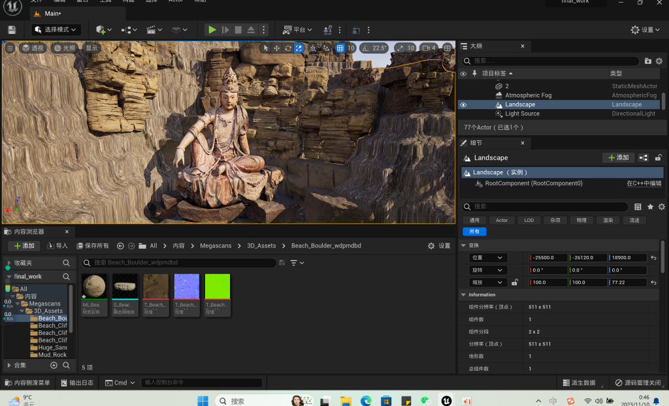Toggle visibility of the Landscape actor
Viewport: 669px width, 406px height.
463,104
